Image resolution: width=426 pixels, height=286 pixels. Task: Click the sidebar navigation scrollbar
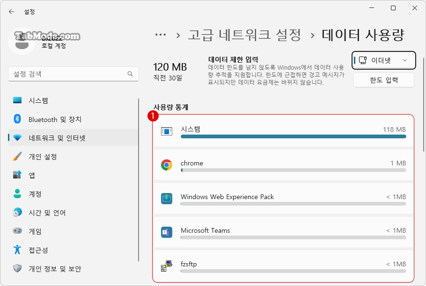pyautogui.click(x=139, y=180)
